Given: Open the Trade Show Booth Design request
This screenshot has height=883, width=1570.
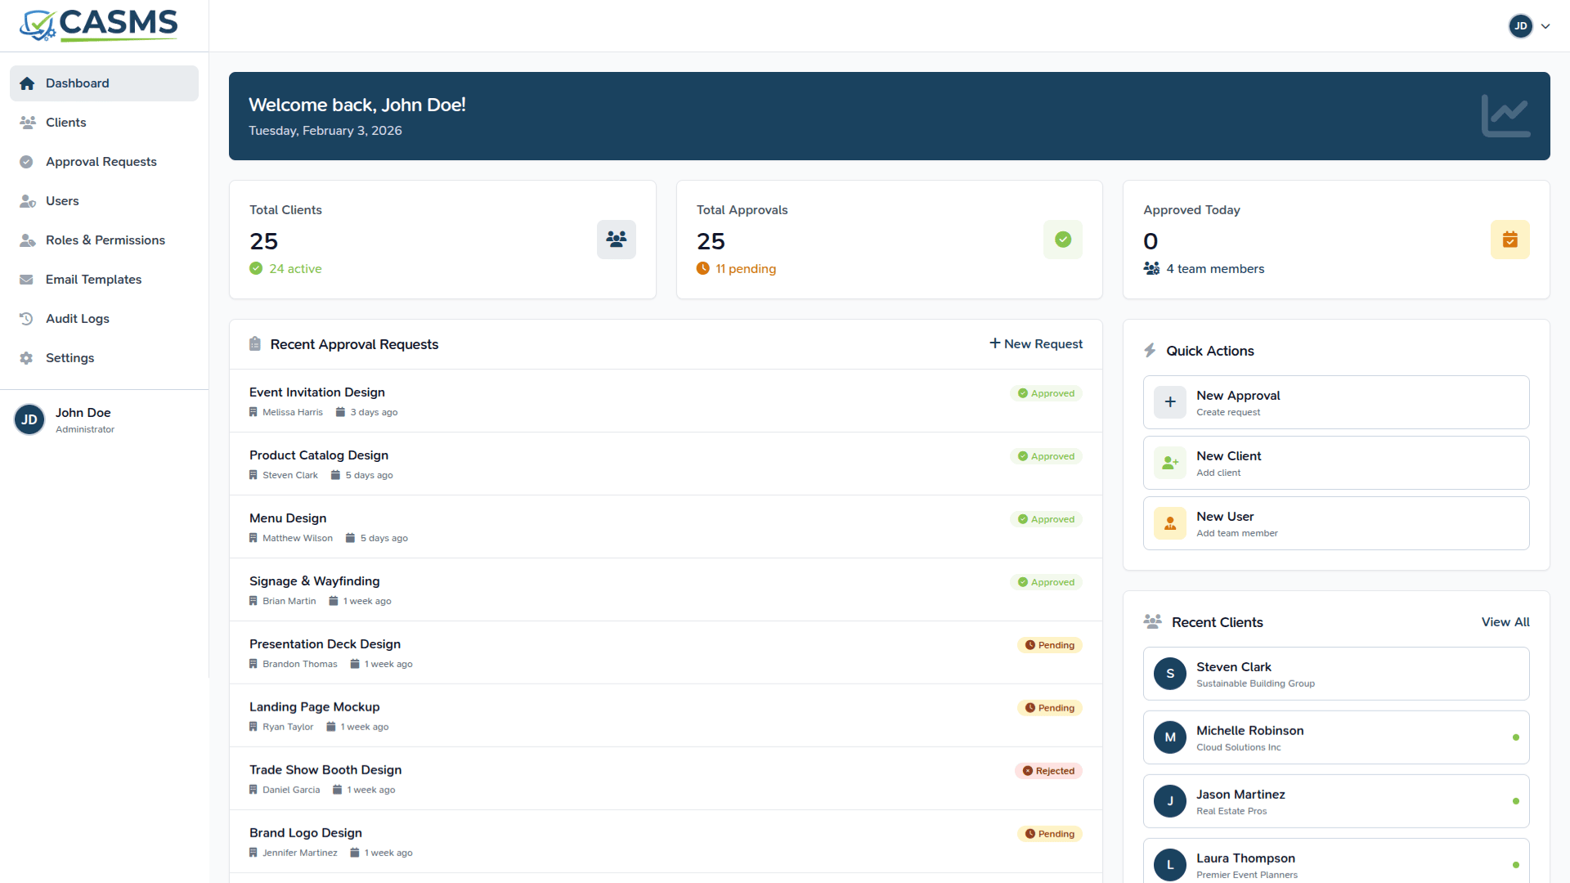Looking at the screenshot, I should click(x=325, y=770).
